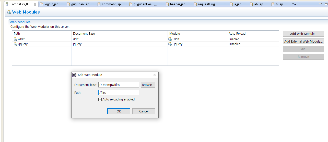Image resolution: width=328 pixels, height=142 pixels.
Task: Click the Path column header
Action: click(x=42, y=33)
